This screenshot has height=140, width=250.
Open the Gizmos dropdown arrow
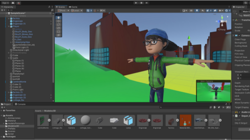[230, 11]
